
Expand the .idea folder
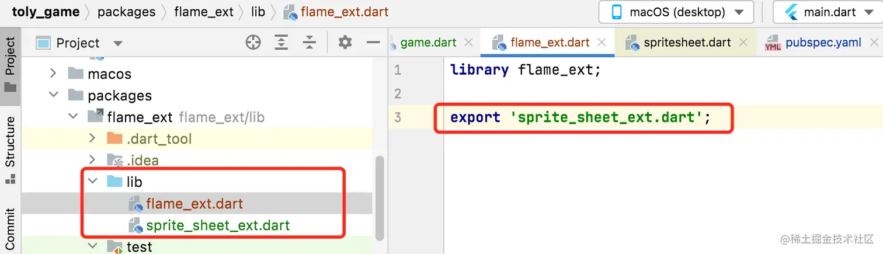(x=92, y=160)
